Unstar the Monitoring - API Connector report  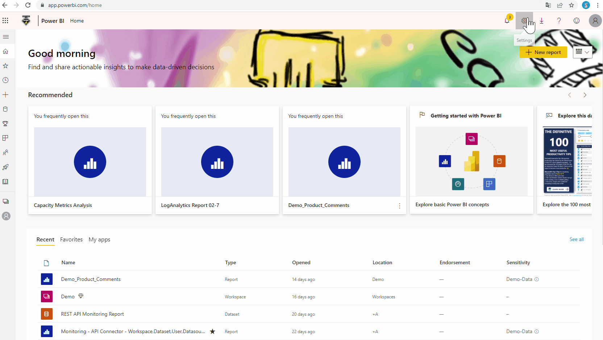(212, 331)
